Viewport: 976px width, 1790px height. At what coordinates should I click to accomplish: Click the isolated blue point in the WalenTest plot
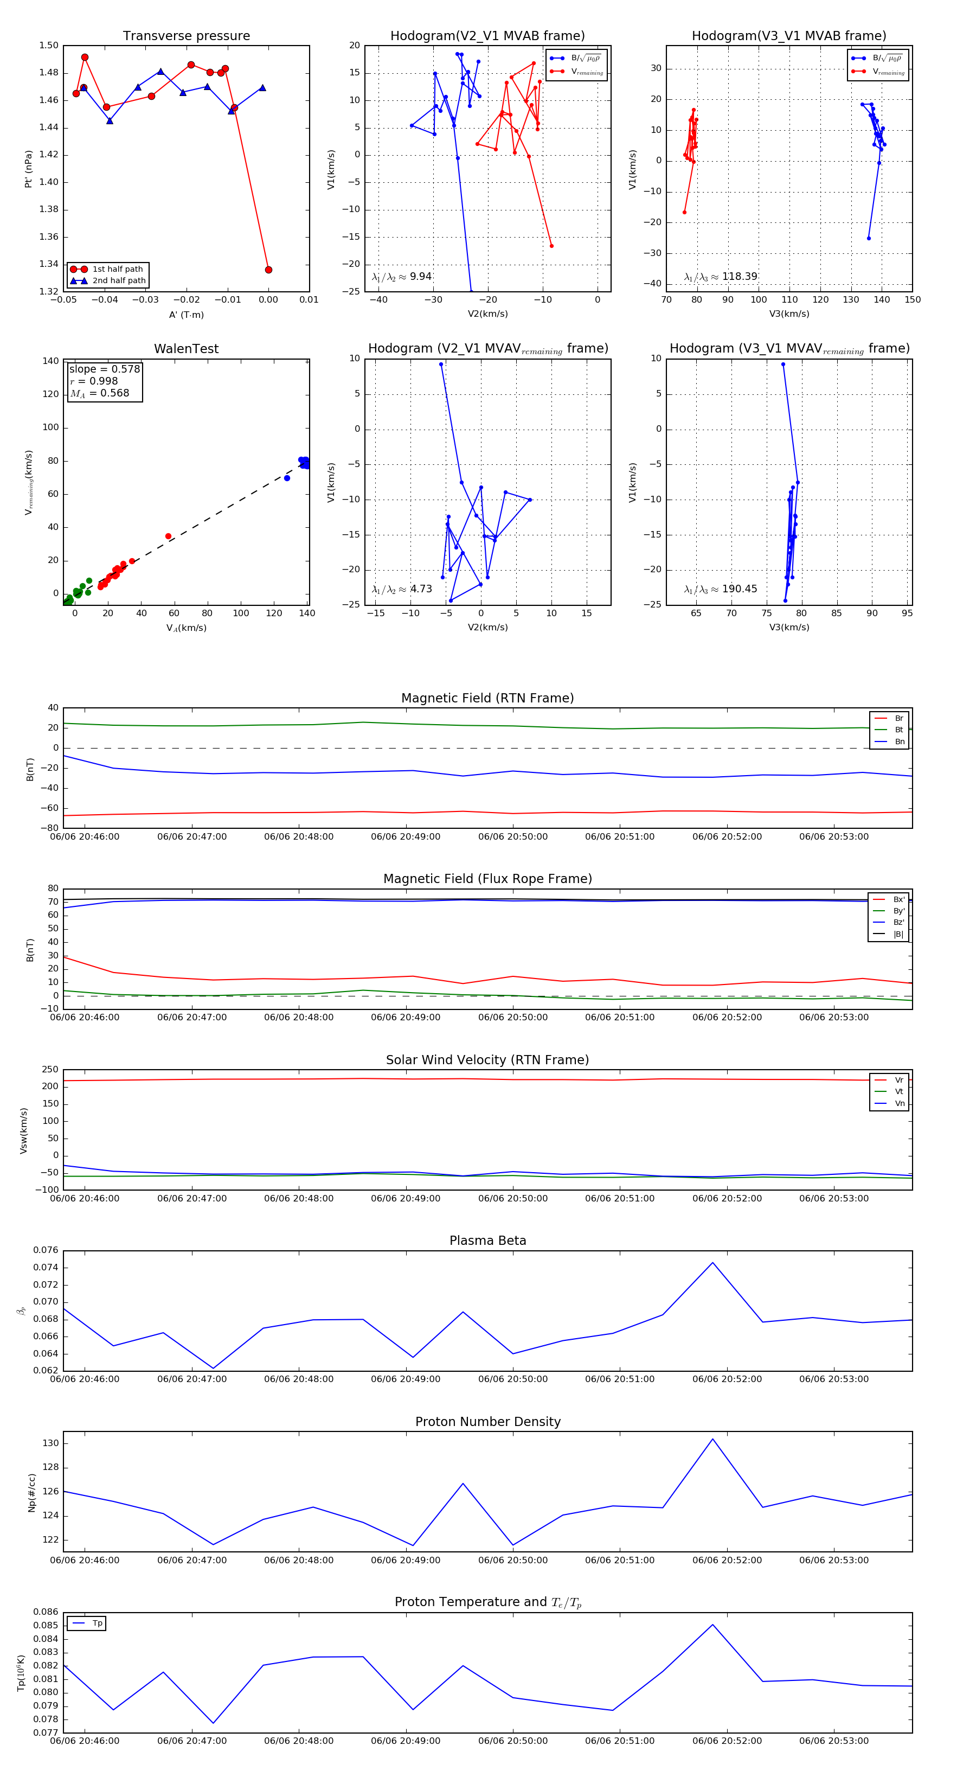click(x=287, y=478)
